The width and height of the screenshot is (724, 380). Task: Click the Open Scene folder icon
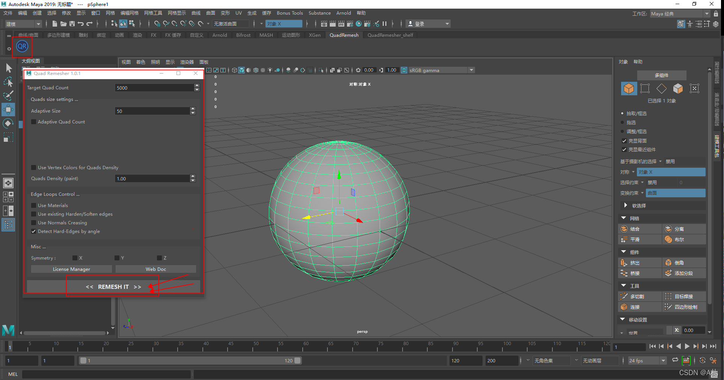click(63, 24)
